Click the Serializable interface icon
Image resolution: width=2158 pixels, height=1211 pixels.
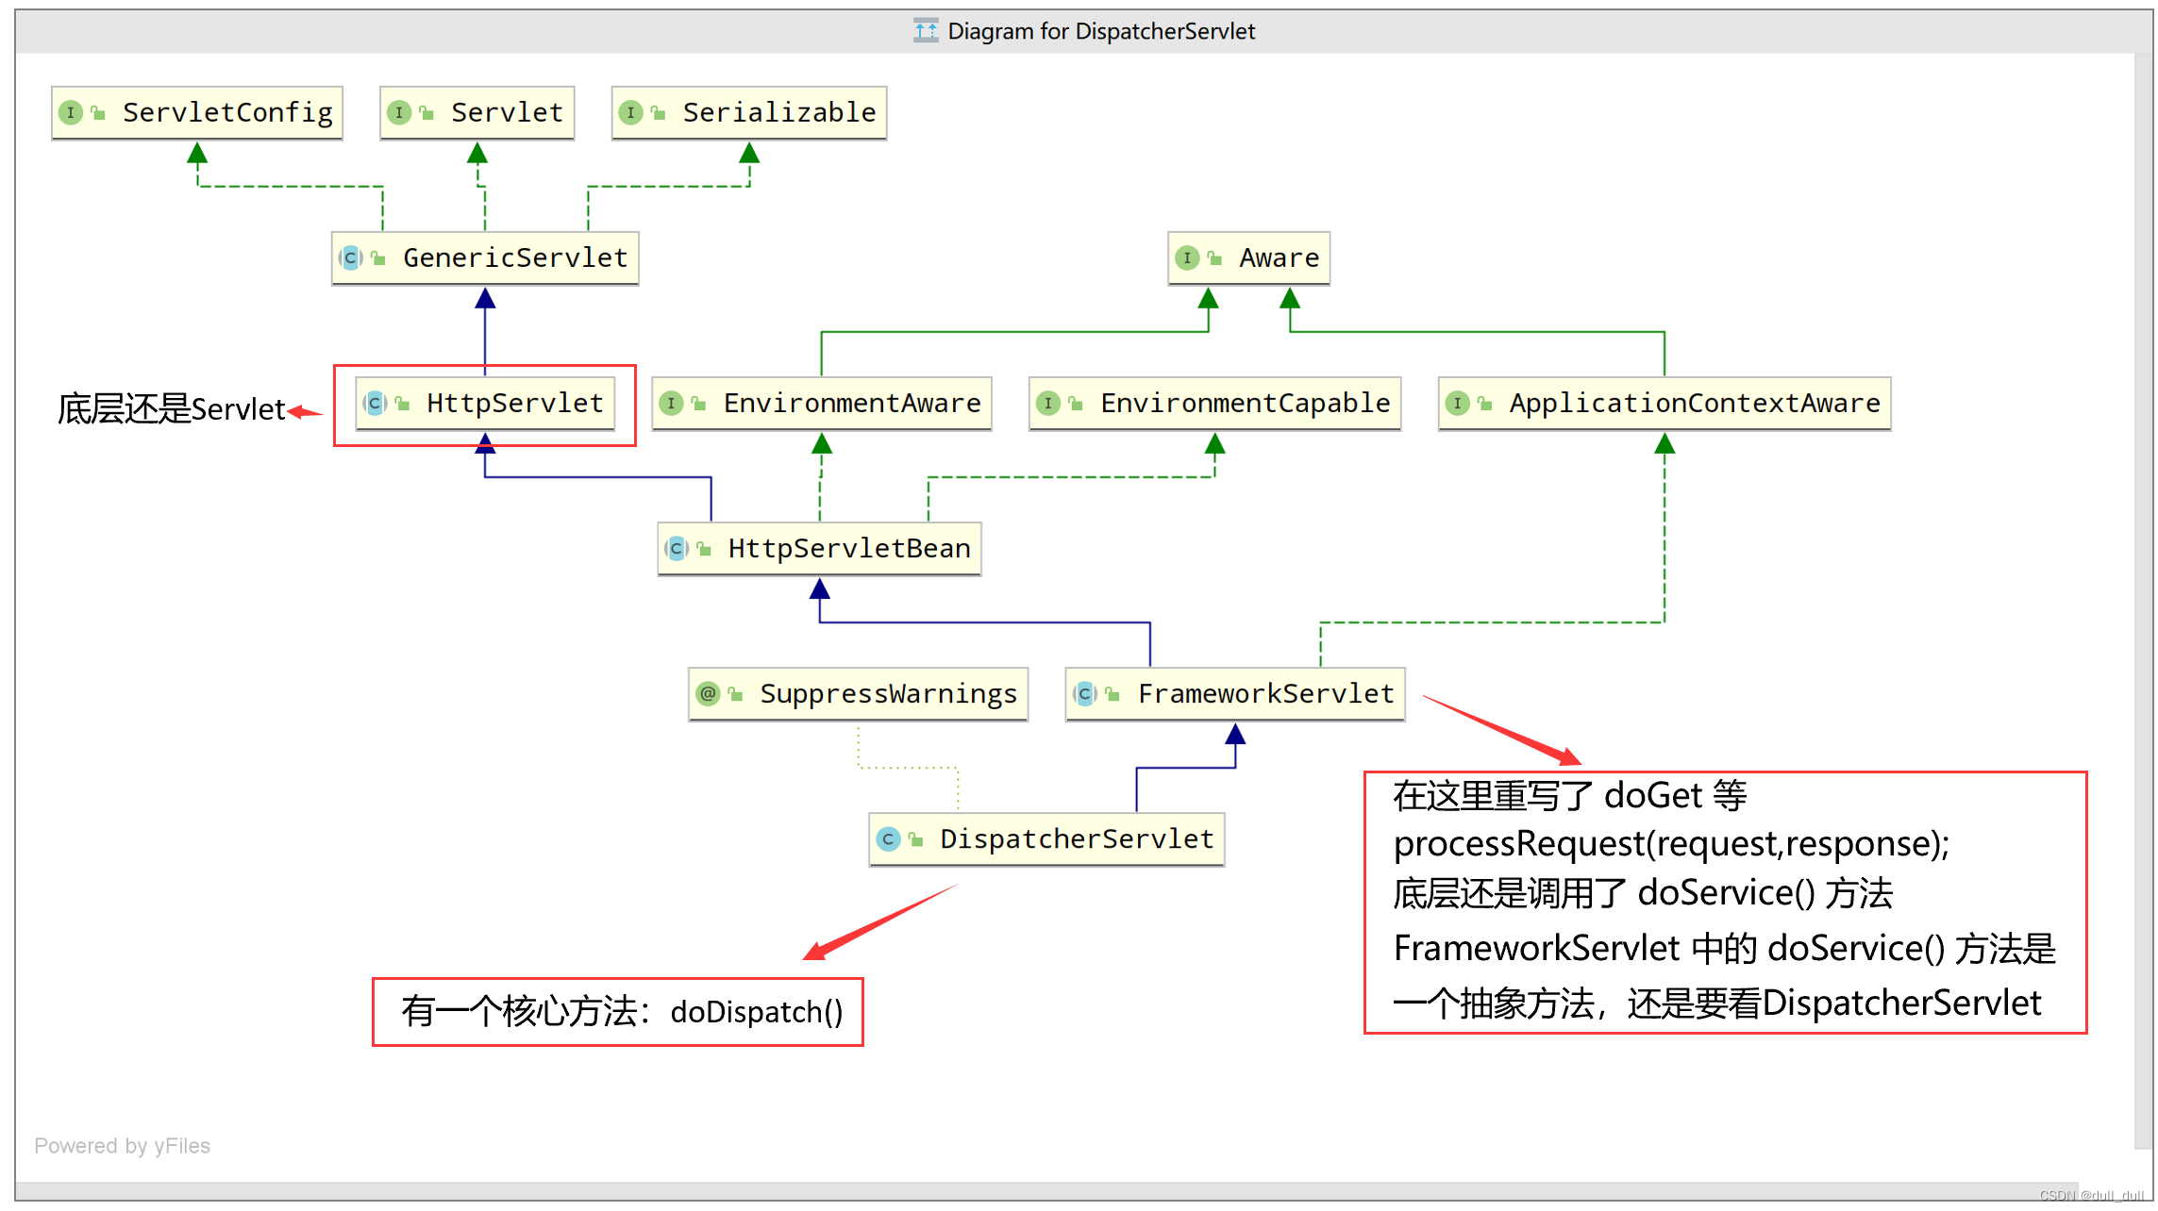(x=631, y=113)
